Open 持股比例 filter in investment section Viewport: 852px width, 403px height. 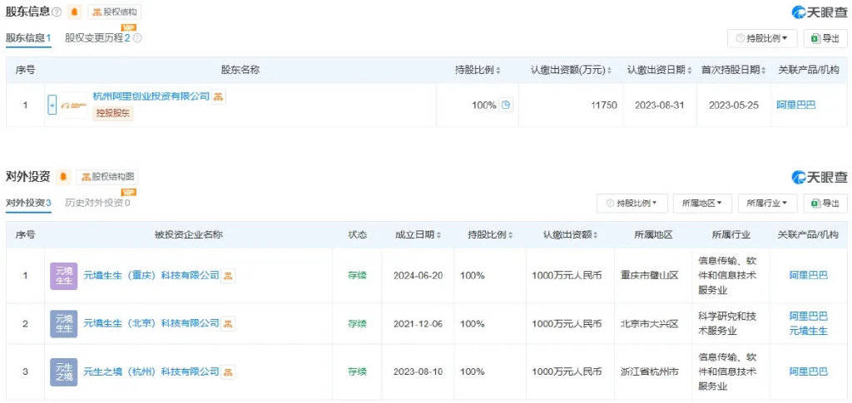632,204
